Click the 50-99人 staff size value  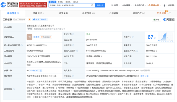coord(150,63)
